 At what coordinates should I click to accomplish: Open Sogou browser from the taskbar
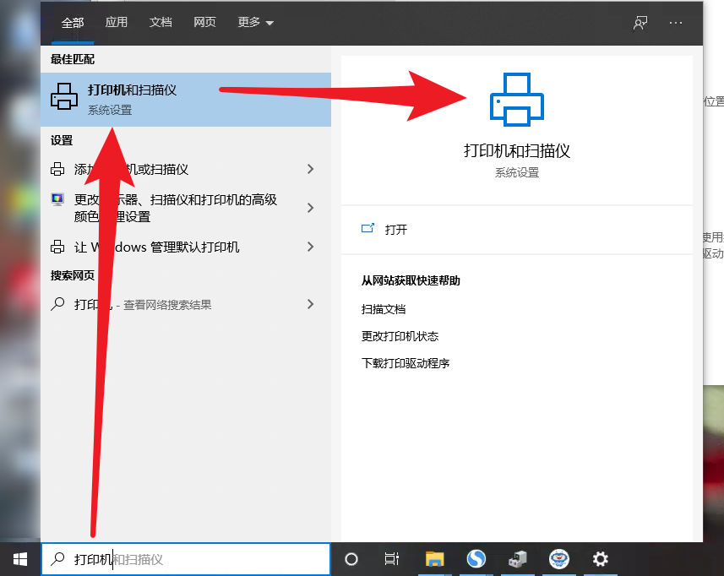476,559
